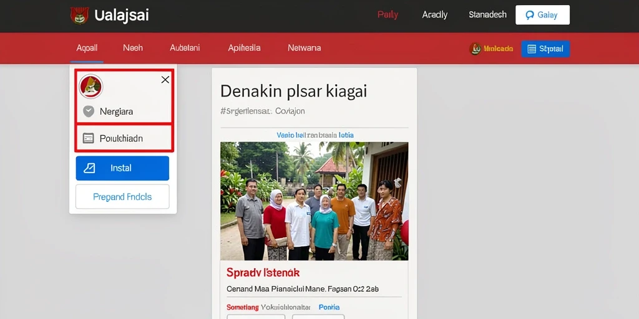This screenshot has width=639, height=319.
Task: Click the hashtag Srgertlensat text
Action: [x=246, y=111]
